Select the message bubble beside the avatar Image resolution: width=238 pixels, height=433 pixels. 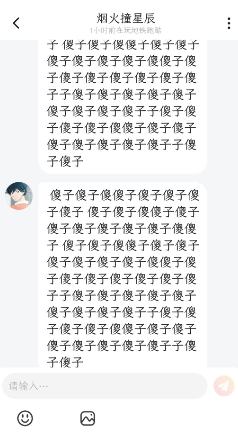pos(123,275)
